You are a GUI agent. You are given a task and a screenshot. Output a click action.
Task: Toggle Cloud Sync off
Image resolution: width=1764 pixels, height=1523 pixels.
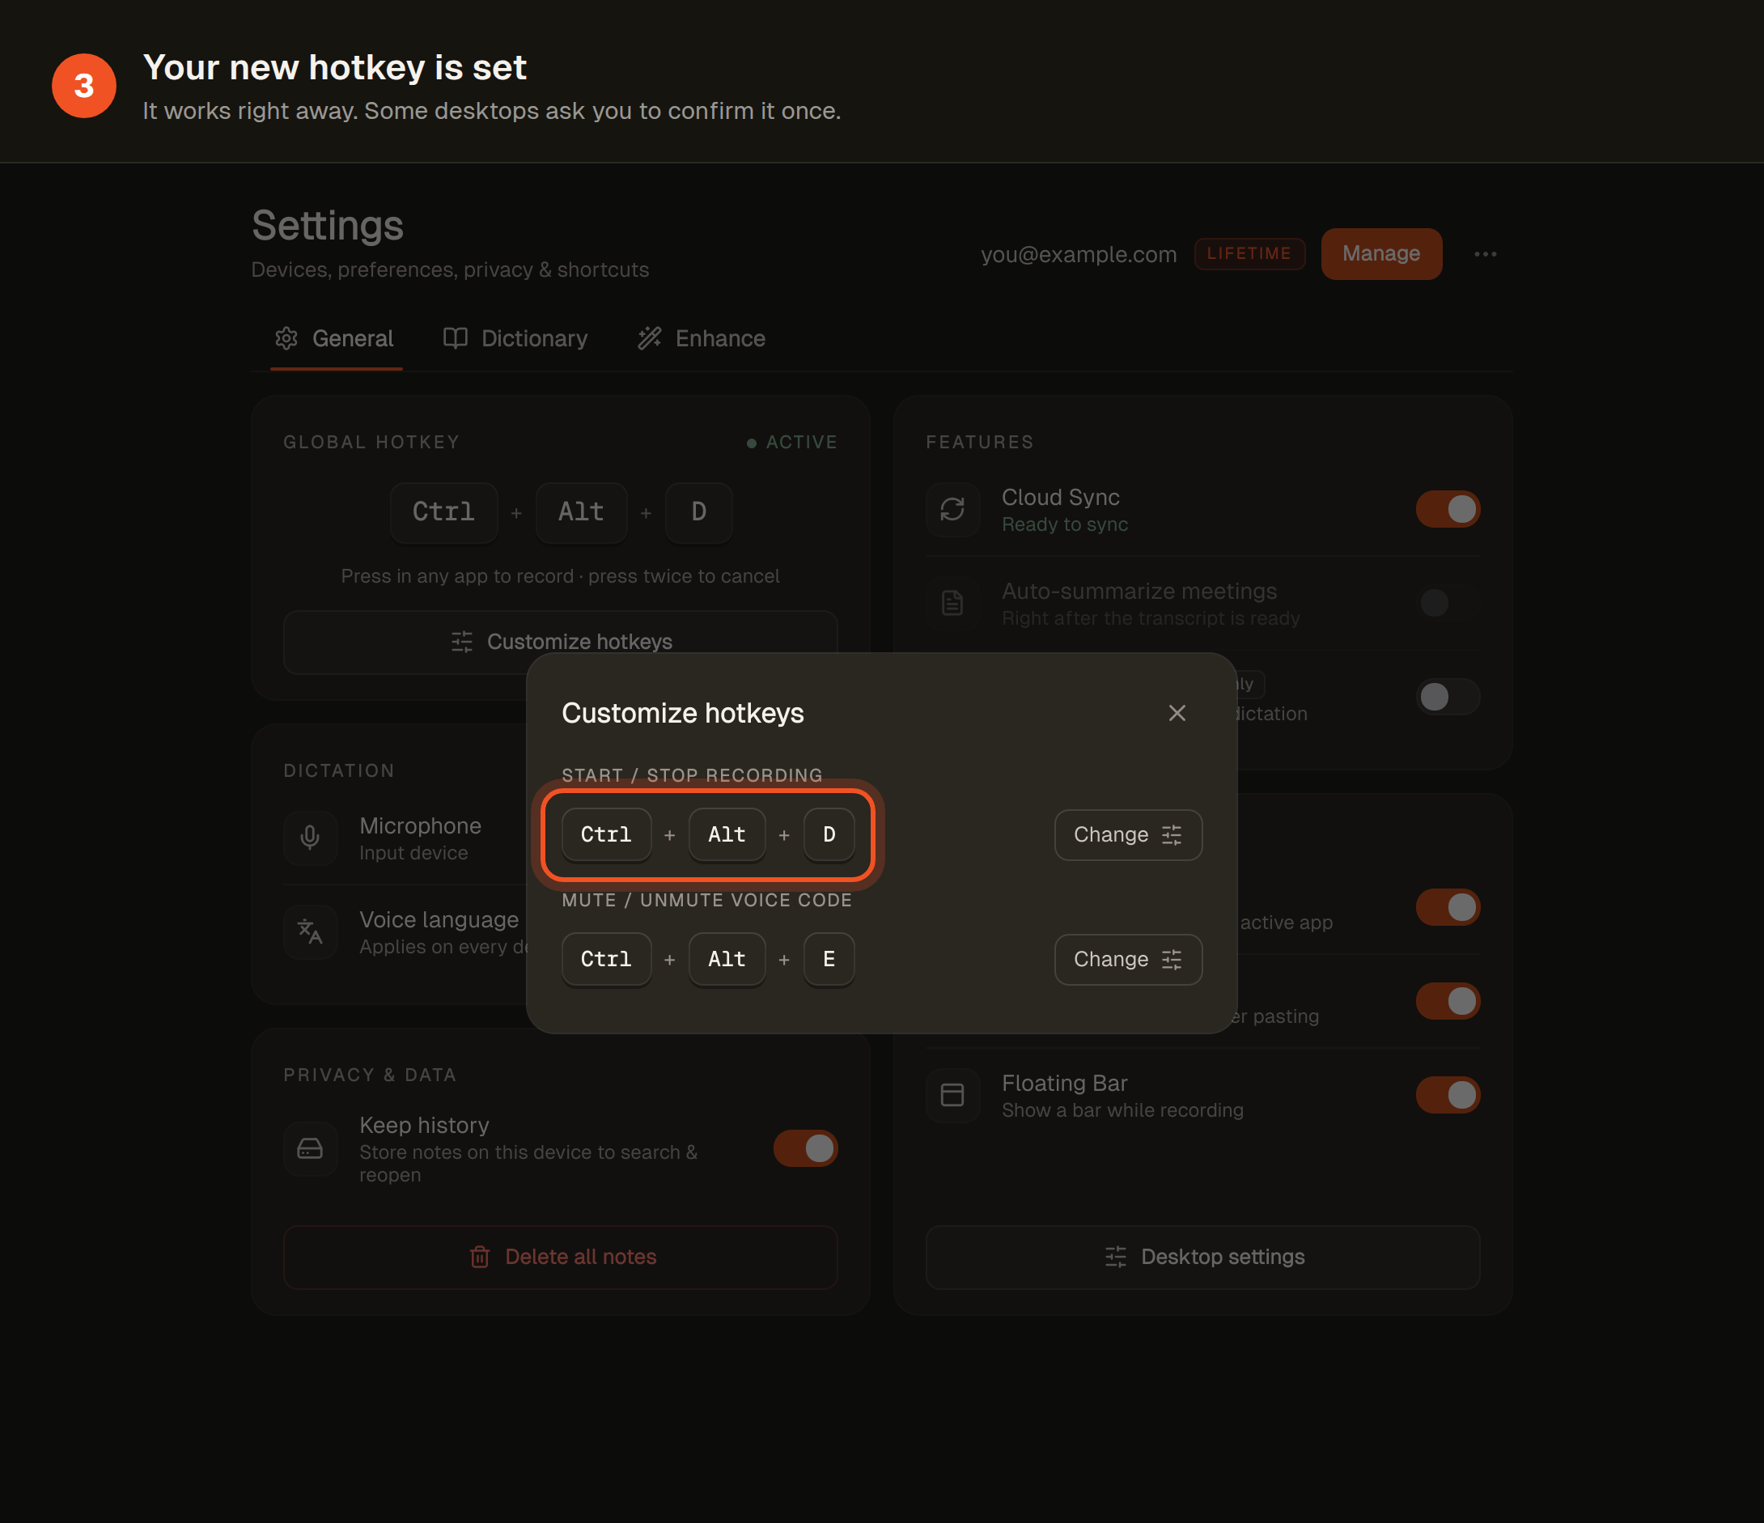pos(1448,509)
